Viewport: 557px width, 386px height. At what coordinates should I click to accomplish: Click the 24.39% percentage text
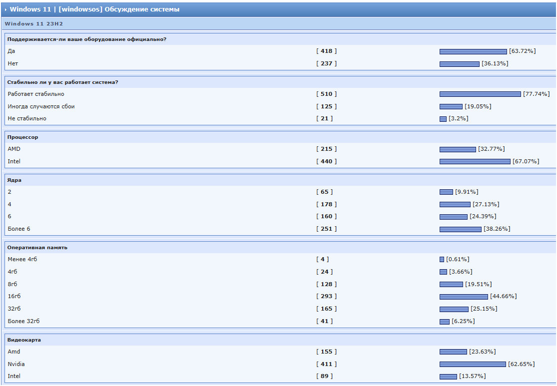tap(483, 217)
